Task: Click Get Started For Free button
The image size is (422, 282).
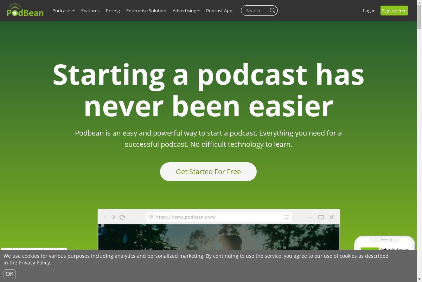Action: 208,172
